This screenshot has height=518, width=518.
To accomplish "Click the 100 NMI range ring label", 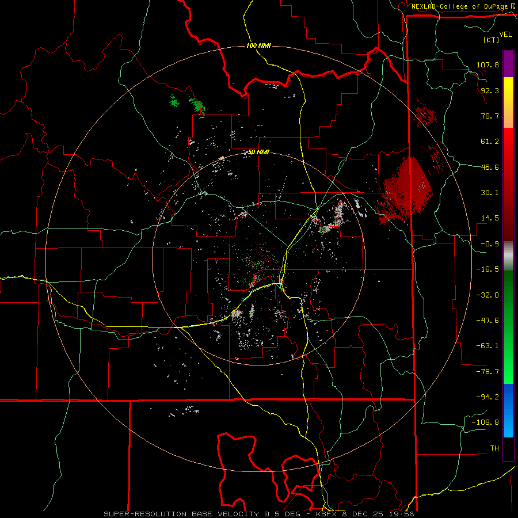I will click(258, 45).
